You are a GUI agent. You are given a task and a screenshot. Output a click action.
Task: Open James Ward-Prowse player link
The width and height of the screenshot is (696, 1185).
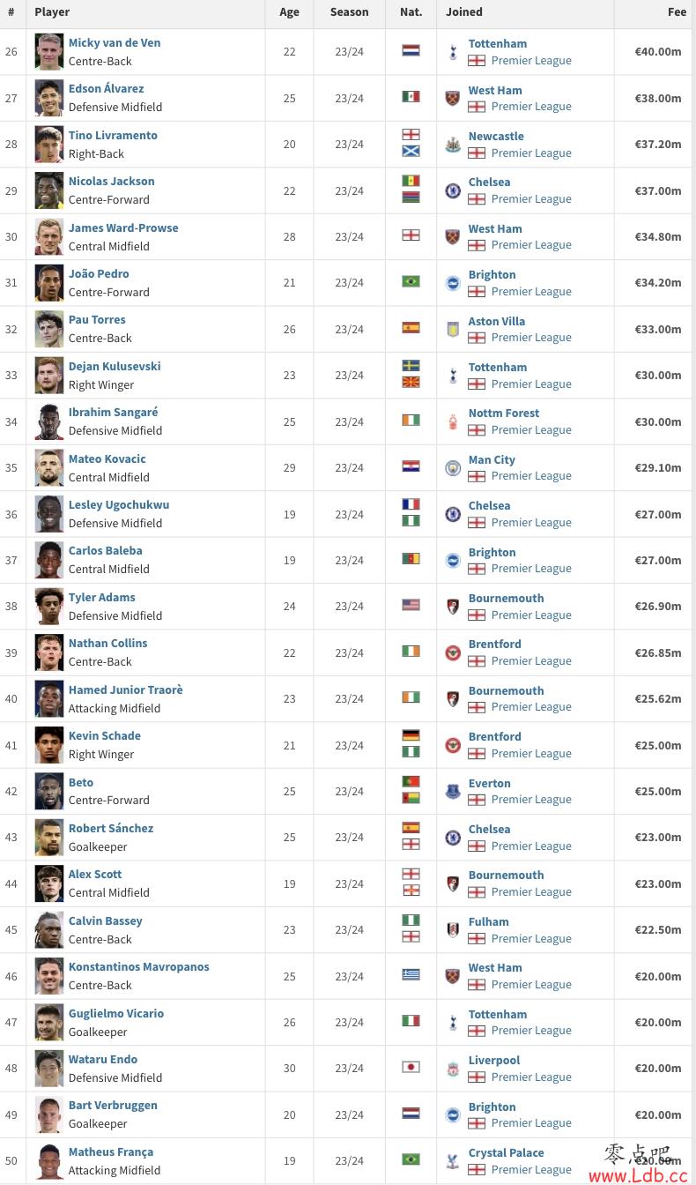click(x=123, y=227)
